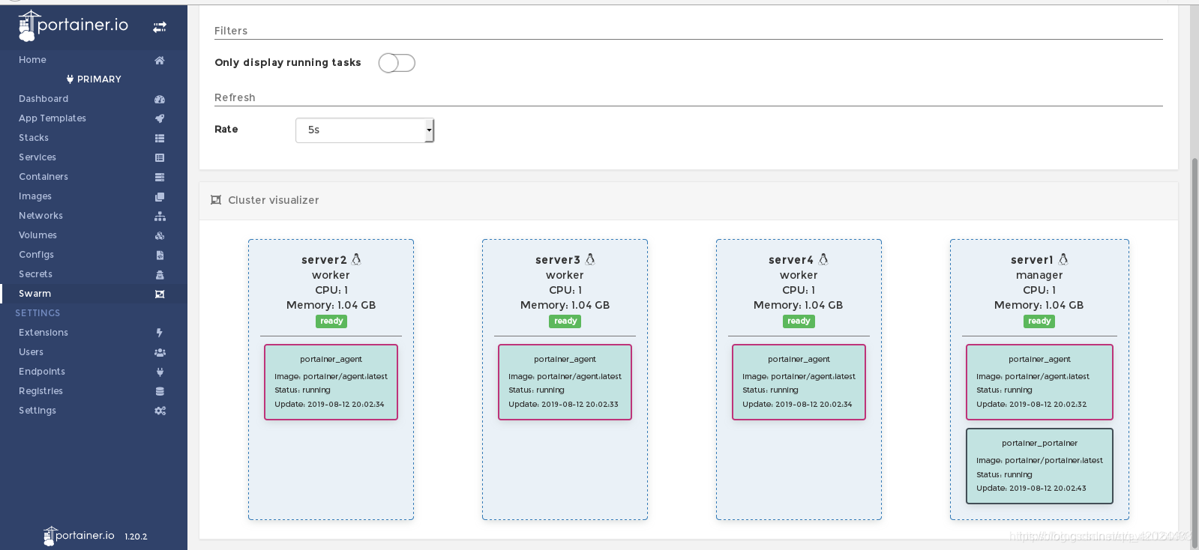Click the Registries database icon

pyautogui.click(x=160, y=391)
